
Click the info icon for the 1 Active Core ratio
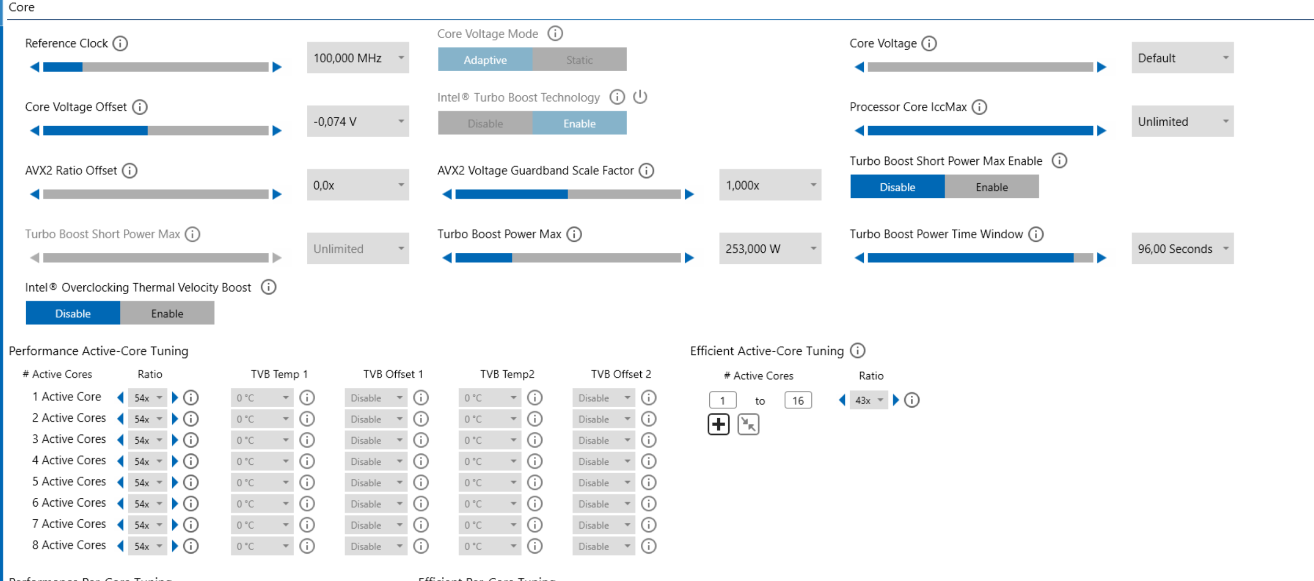191,398
